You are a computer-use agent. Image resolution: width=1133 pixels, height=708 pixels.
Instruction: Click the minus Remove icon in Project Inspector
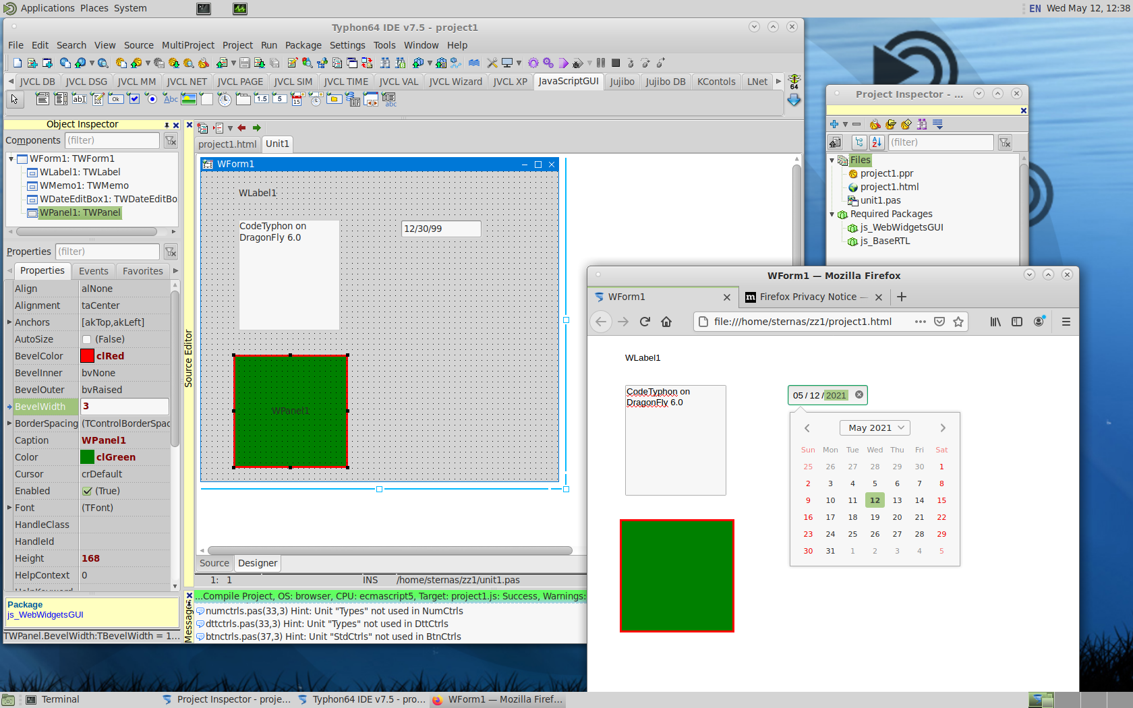[x=856, y=124]
